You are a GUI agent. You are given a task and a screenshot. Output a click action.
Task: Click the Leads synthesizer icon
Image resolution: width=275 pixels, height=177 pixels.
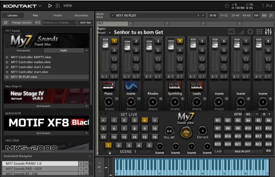coord(197,86)
